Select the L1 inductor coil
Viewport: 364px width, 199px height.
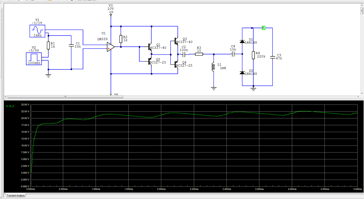point(213,67)
